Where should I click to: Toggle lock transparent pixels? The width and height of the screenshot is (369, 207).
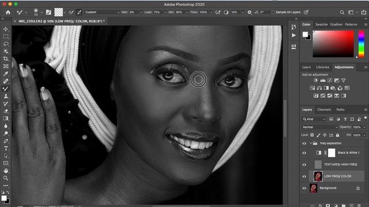[312, 135]
